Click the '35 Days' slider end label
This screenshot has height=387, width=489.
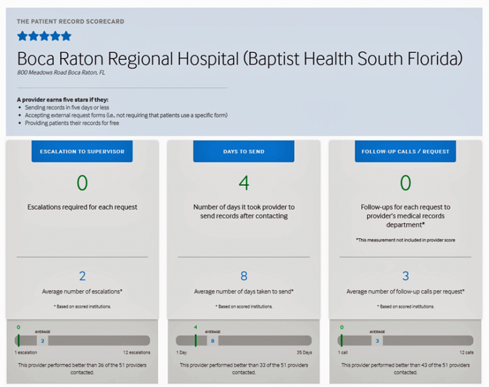(304, 353)
